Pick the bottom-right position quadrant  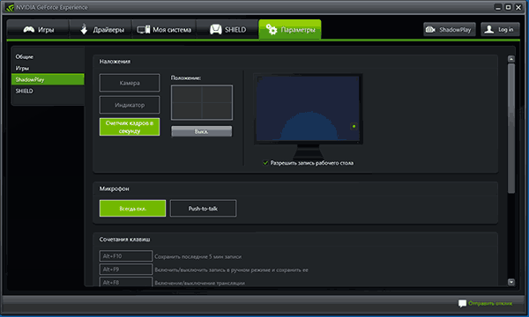217,110
